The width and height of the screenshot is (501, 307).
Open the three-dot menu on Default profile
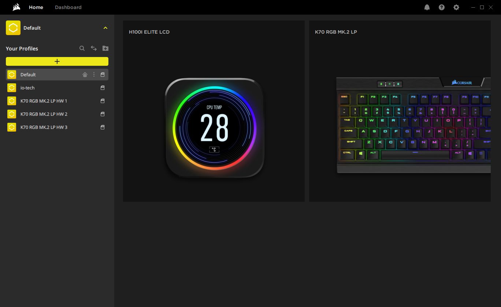click(94, 75)
